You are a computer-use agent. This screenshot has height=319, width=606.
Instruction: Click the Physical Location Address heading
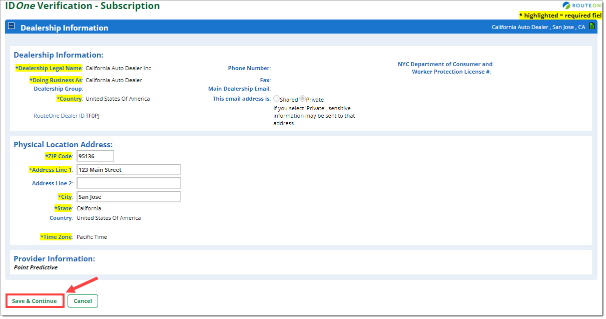tap(63, 145)
